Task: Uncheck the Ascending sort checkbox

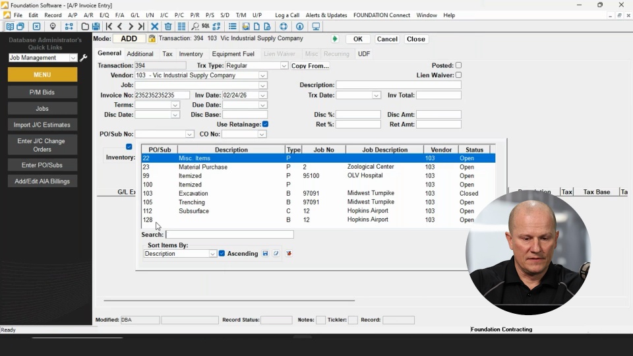Action: point(222,253)
